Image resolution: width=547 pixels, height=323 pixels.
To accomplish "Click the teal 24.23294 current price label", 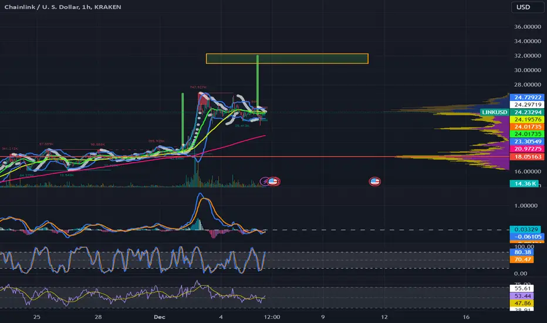I will pyautogui.click(x=527, y=112).
